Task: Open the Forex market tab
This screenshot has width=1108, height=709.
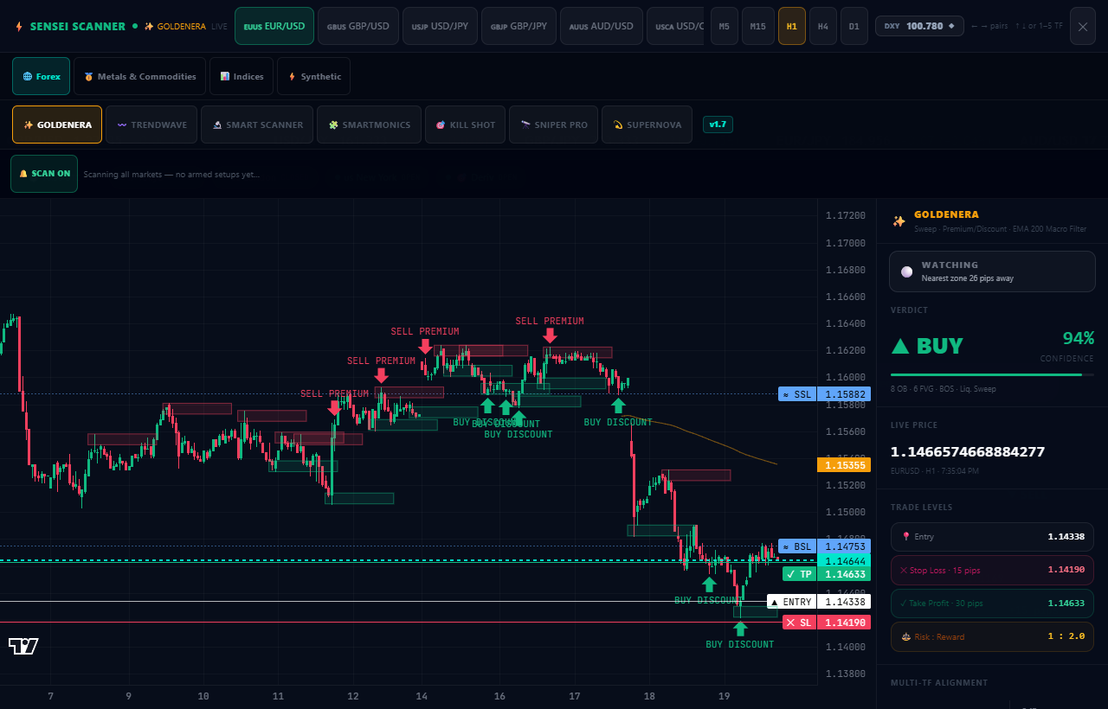Action: tap(42, 76)
